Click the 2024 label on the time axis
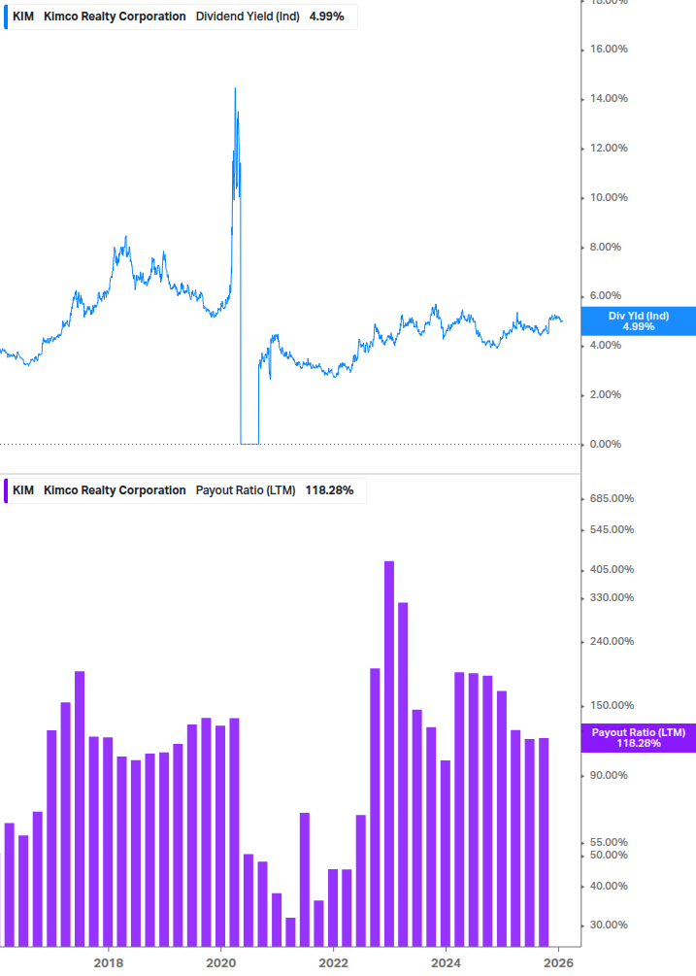The height and width of the screenshot is (976, 696). coord(446,961)
